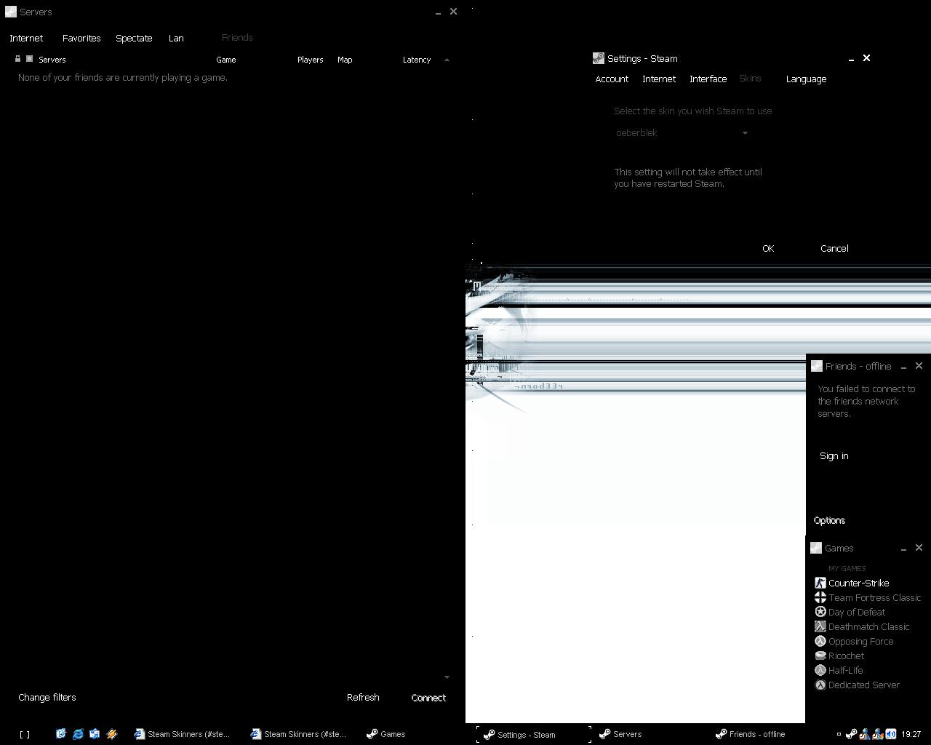Select Deathmatch Classic game

(x=868, y=626)
